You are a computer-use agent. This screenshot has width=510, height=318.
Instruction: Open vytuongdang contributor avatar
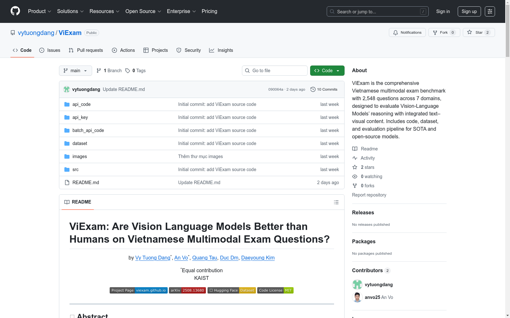(357, 285)
